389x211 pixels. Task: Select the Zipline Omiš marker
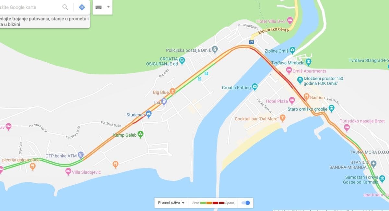(x=292, y=50)
